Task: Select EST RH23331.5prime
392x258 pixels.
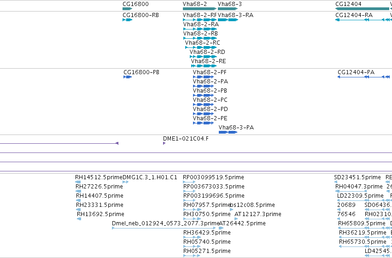Action: click(x=99, y=205)
